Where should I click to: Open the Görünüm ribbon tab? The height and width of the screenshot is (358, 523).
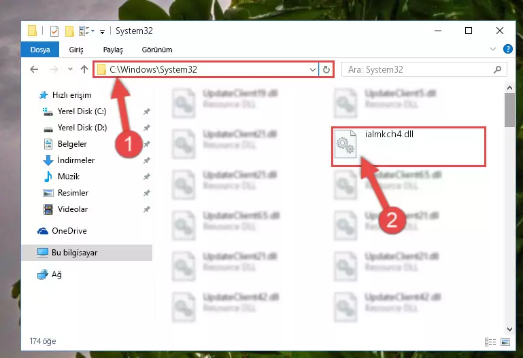pos(157,50)
